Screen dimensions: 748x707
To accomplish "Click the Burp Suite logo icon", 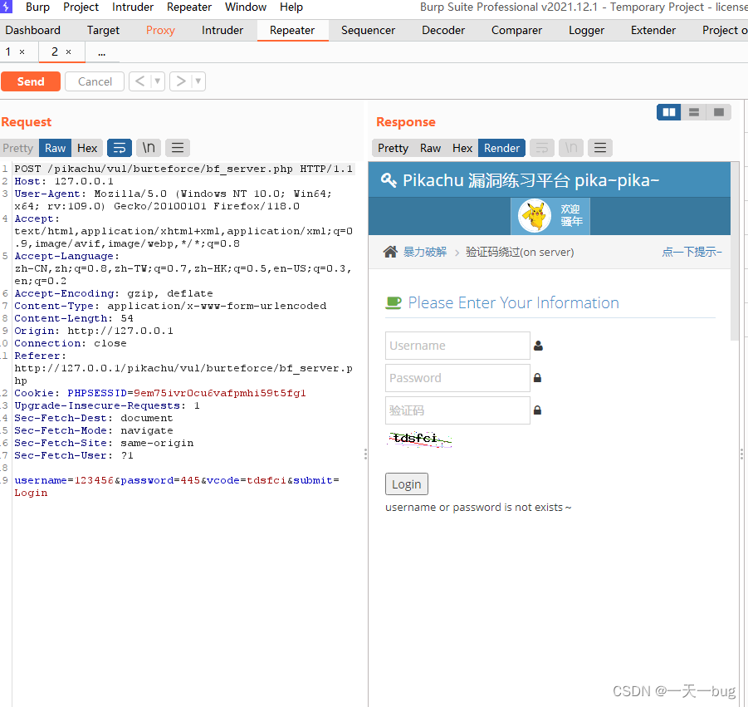I will pos(6,7).
